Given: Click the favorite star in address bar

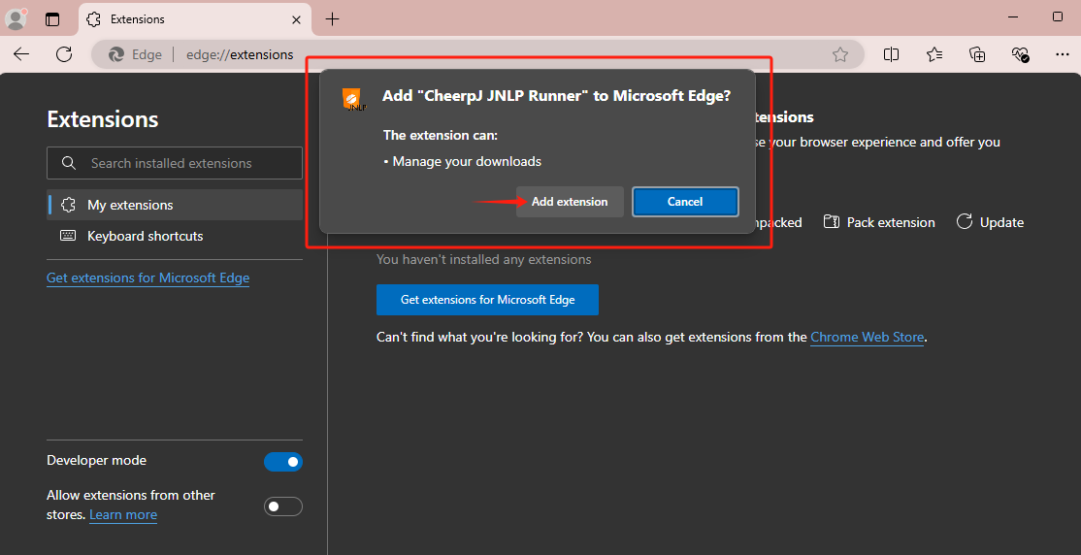Looking at the screenshot, I should coord(840,54).
